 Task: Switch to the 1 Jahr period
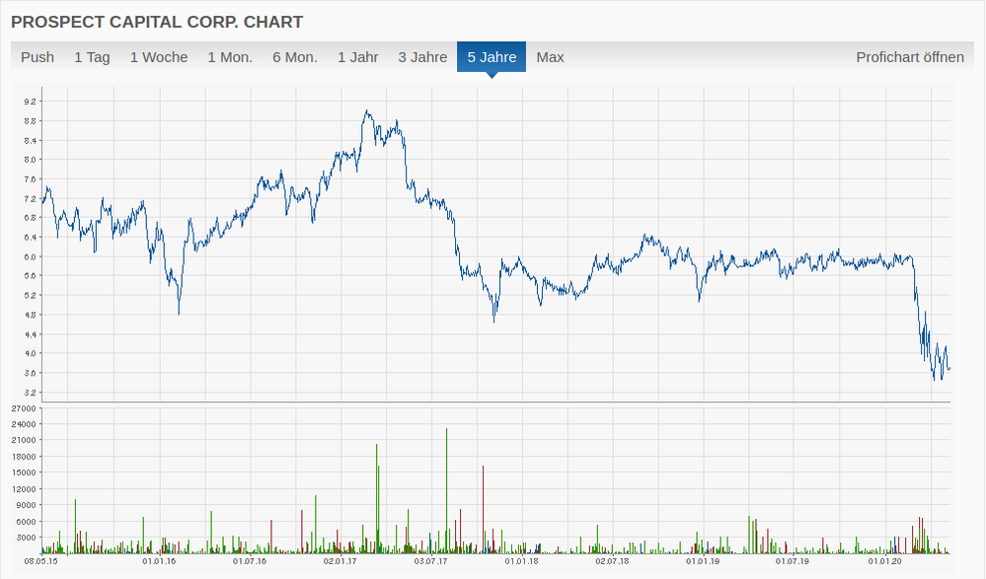tap(357, 56)
